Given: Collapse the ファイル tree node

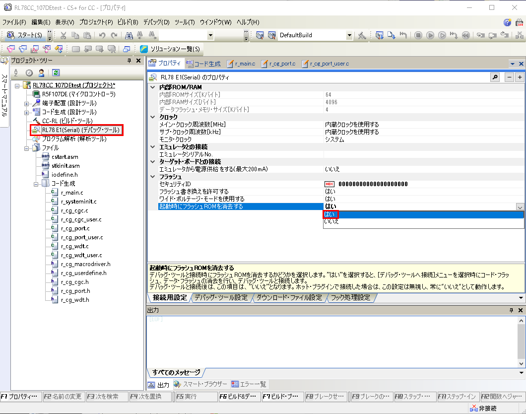Looking at the screenshot, I should pos(26,148).
